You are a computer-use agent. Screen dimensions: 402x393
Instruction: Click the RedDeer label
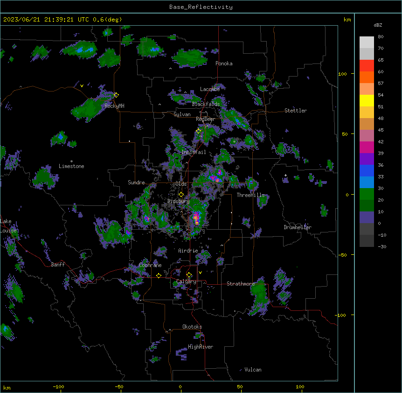pyautogui.click(x=205, y=119)
